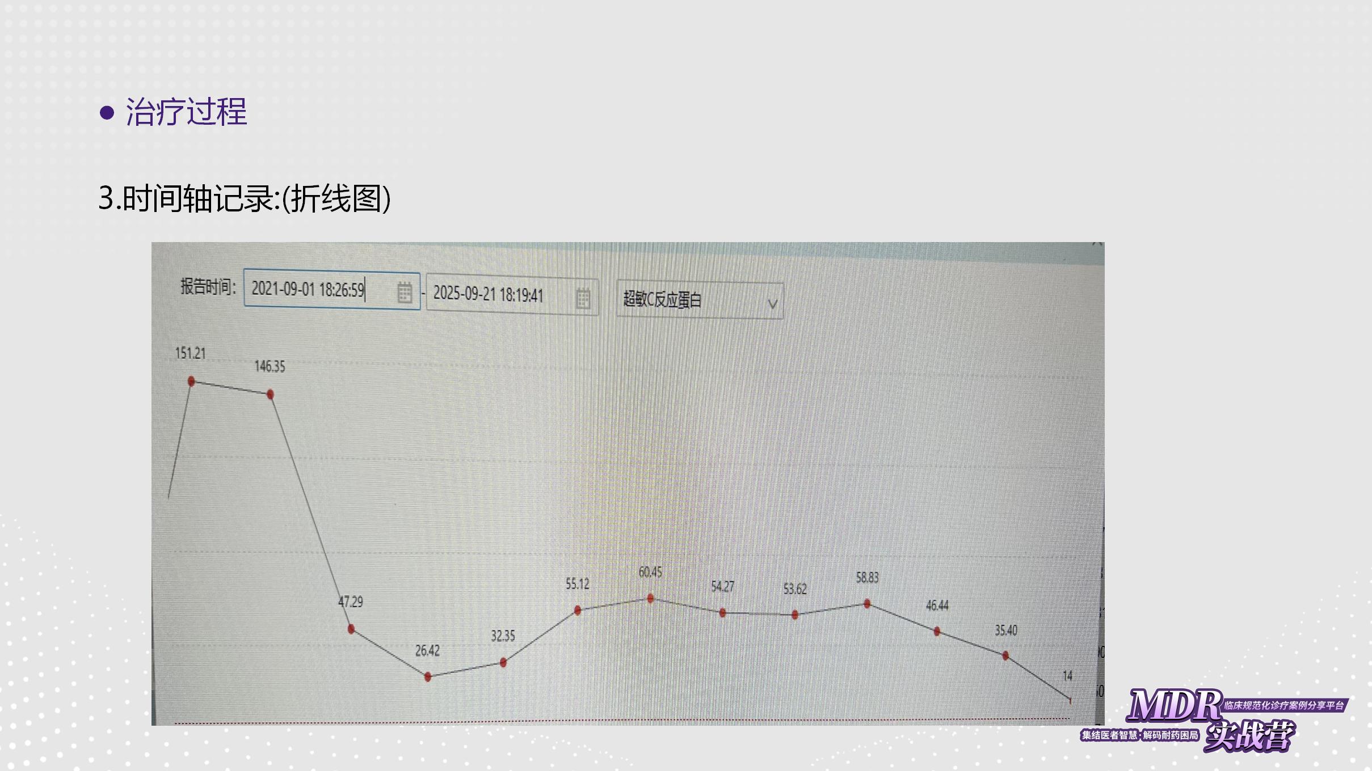This screenshot has width=1372, height=771.
Task: Select the 60.45 peak data point
Action: click(x=650, y=598)
